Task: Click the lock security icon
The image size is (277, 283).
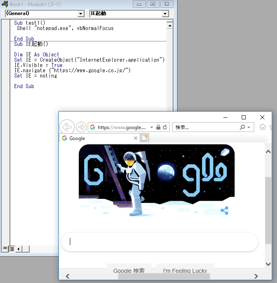Action: click(x=158, y=127)
